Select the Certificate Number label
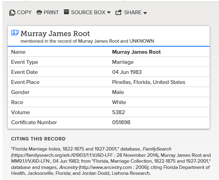219x180 pixels. 34,122
